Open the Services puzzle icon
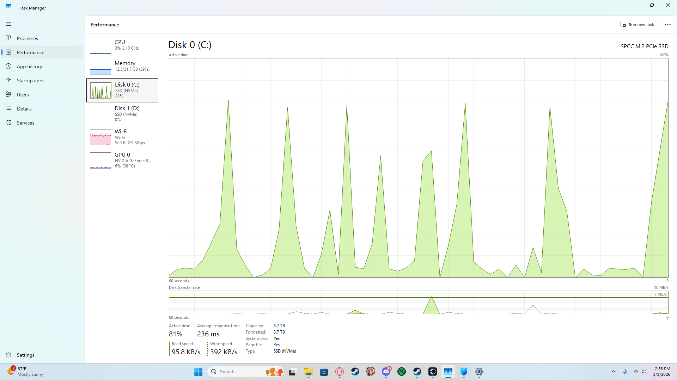 [8, 122]
